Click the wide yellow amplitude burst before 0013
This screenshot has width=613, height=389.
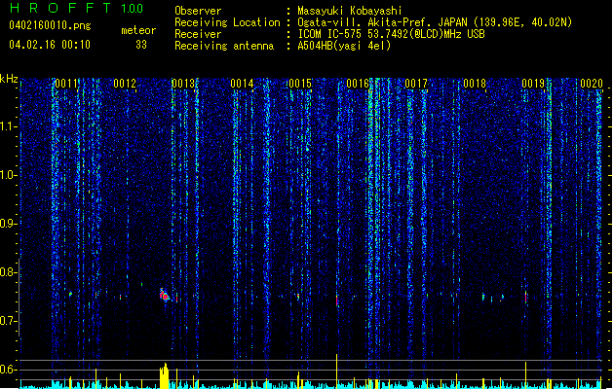[x=164, y=375]
